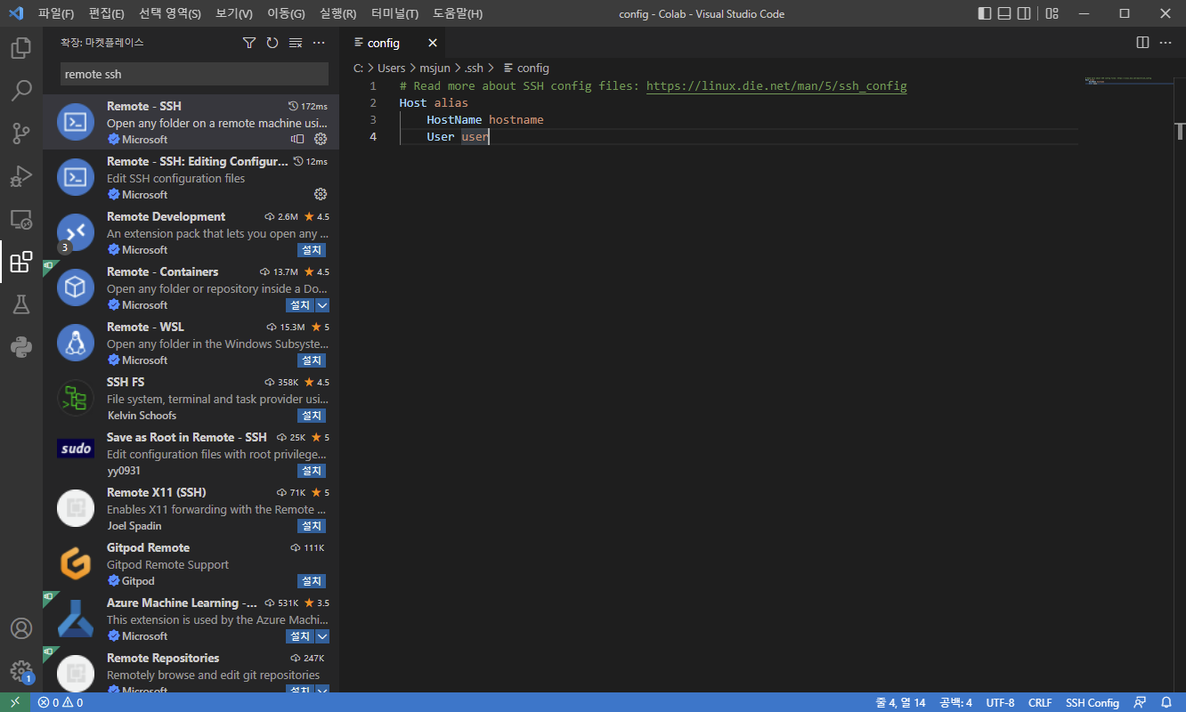Open the Search view in activity bar
Image resolution: width=1186 pixels, height=712 pixels.
21,91
